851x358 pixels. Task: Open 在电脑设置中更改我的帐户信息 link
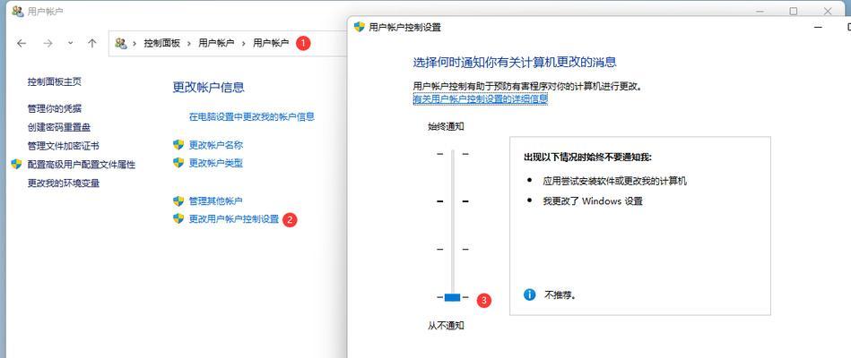252,116
